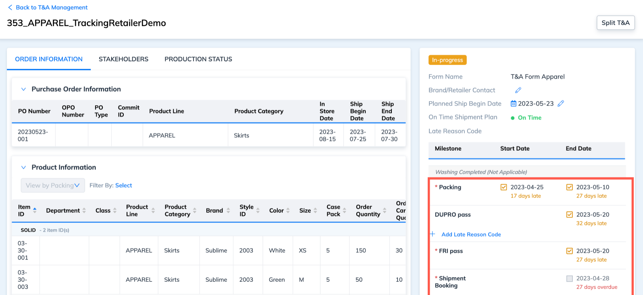
Task: Click the White color cell
Action: coord(277,251)
